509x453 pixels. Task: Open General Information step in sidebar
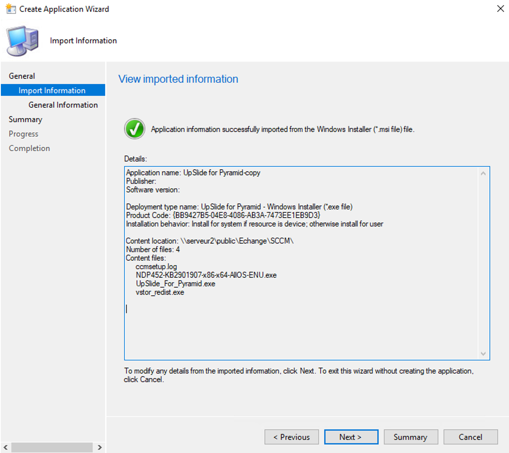coord(63,105)
